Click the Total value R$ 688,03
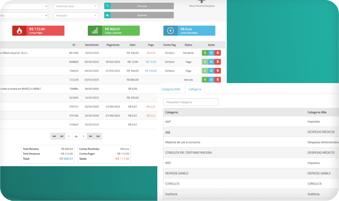Image resolution: width=339 pixels, height=201 pixels. 66,159
